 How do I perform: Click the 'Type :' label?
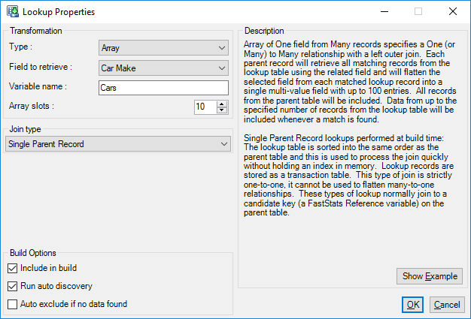tap(21, 47)
